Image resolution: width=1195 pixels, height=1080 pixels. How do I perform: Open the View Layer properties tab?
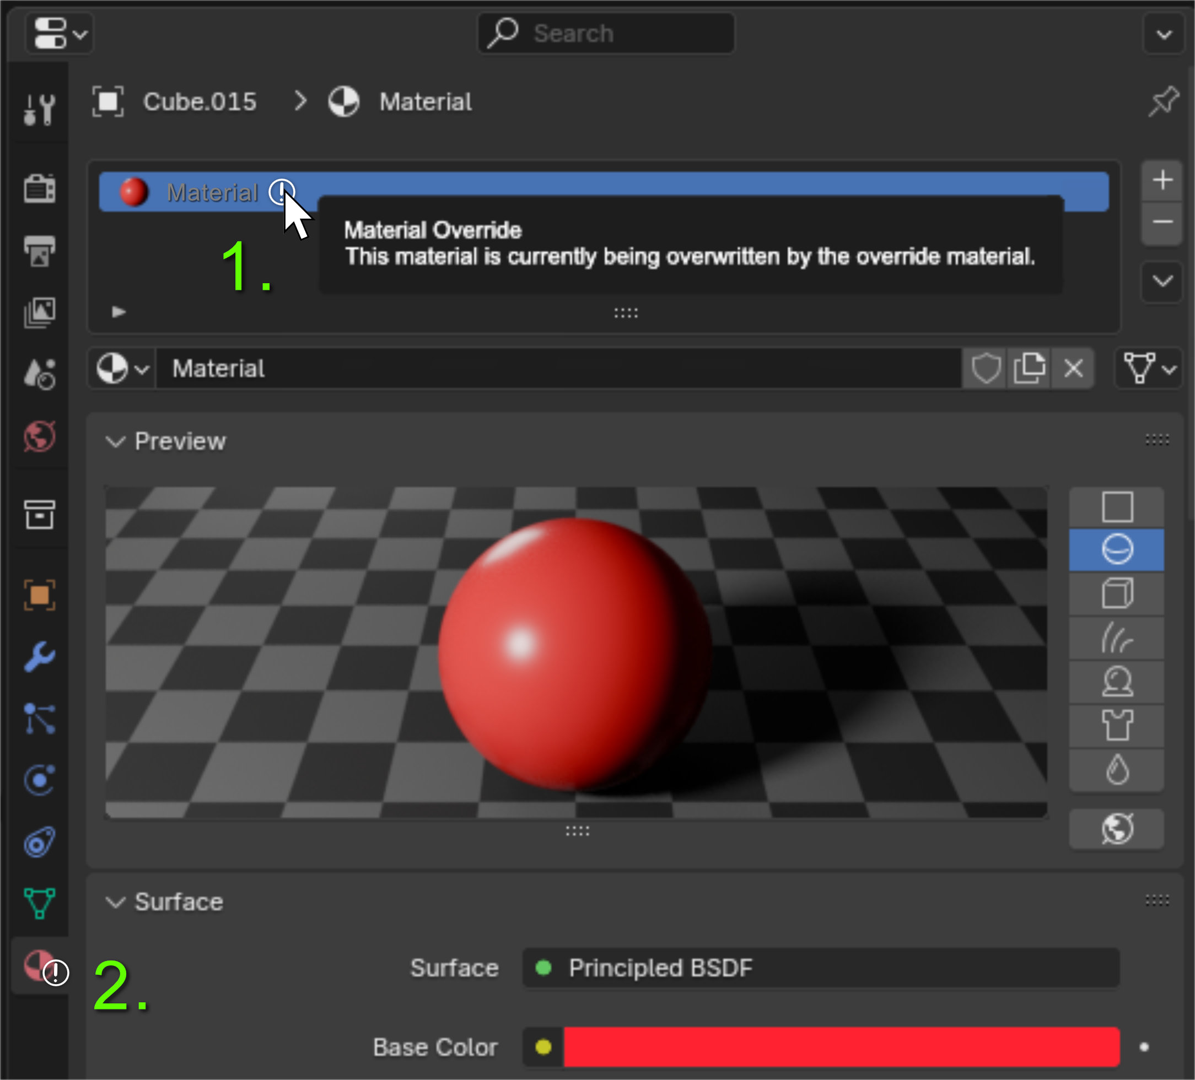[x=40, y=312]
